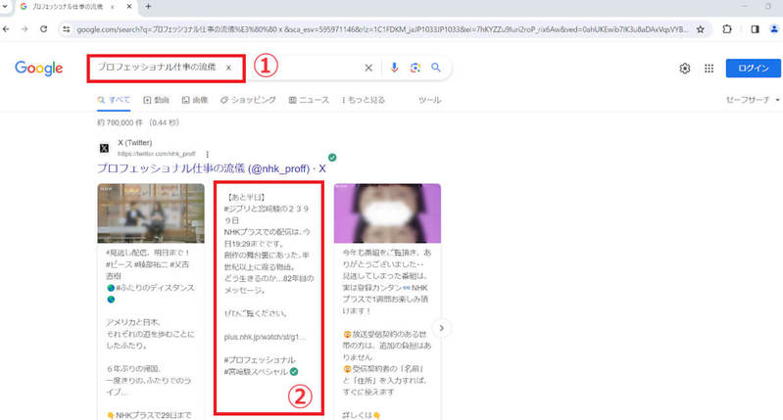Open the site information icon in the address bar

point(67,30)
